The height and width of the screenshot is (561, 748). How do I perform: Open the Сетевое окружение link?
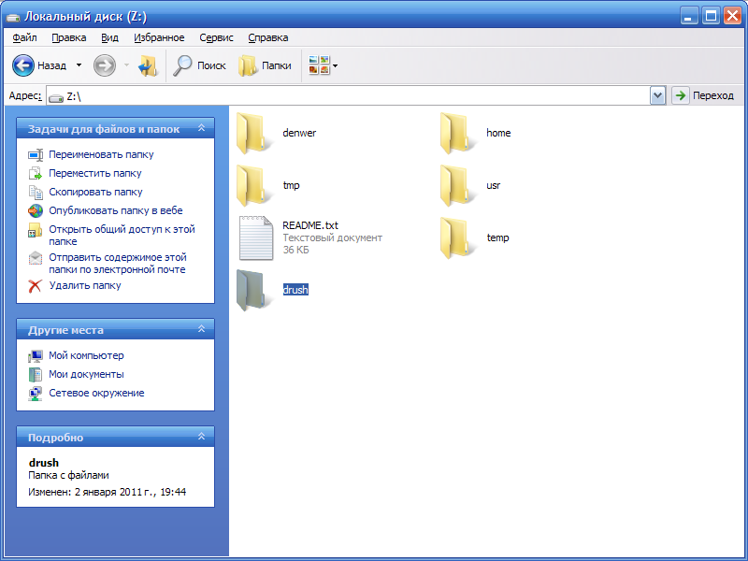pos(96,393)
